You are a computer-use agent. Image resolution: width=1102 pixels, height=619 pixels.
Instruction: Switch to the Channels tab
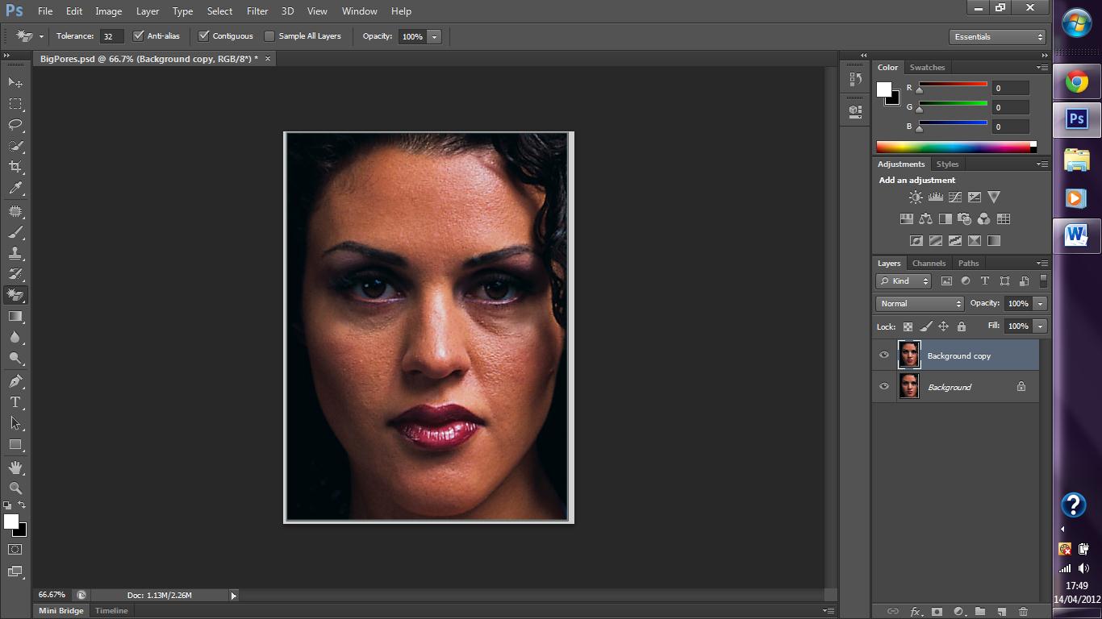click(x=929, y=264)
